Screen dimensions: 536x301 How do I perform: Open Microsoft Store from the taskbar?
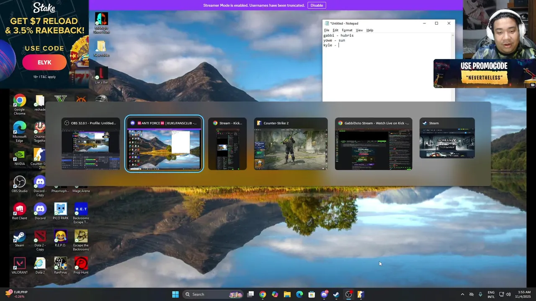pos(312,294)
